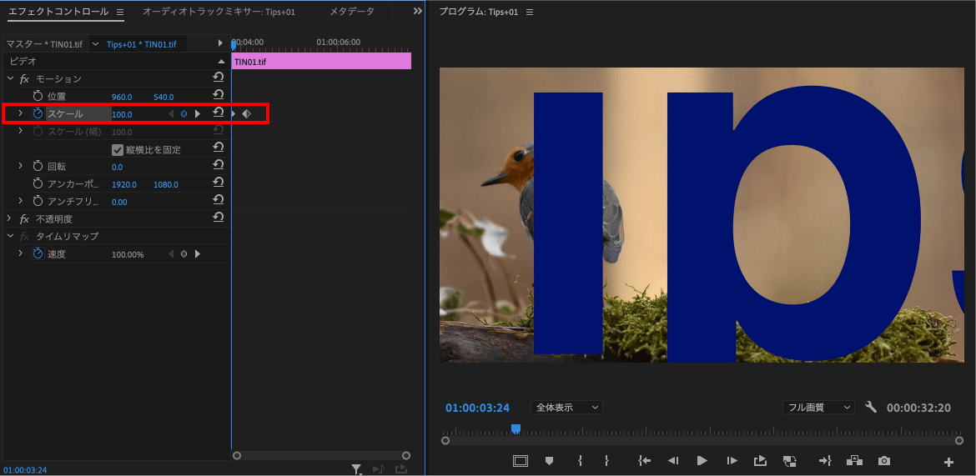Image resolution: width=976 pixels, height=476 pixels.
Task: Toggle the モーション fx effect on or off
Action: click(25, 79)
